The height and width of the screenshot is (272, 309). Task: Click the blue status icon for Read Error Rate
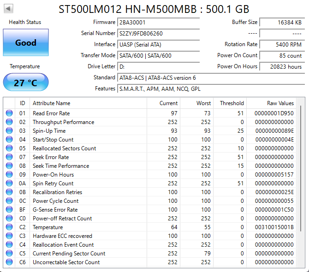(9, 113)
